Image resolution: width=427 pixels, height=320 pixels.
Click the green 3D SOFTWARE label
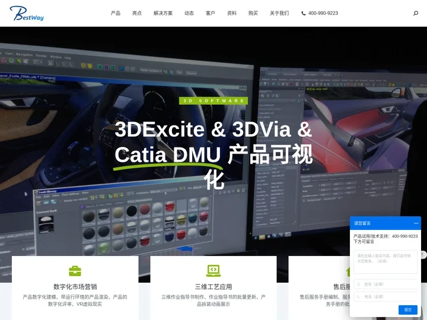coord(213,101)
